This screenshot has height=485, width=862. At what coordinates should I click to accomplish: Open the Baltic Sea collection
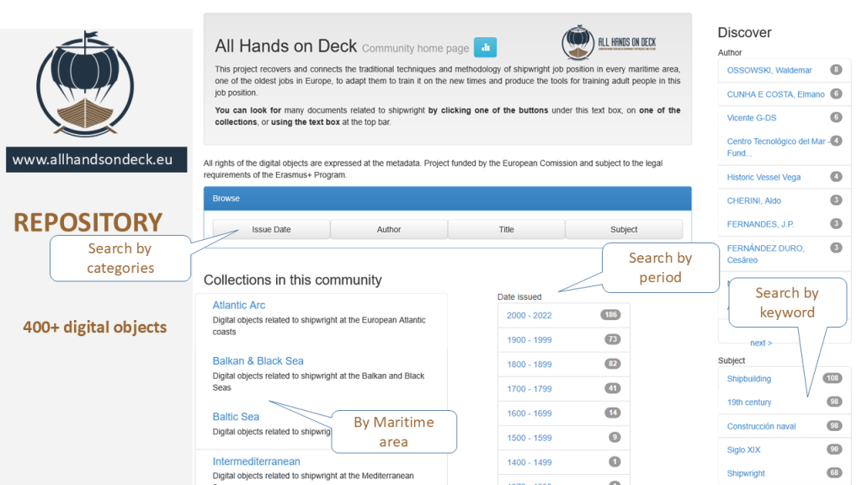[x=236, y=416]
